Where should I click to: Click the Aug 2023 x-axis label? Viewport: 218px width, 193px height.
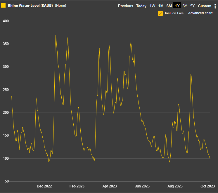point(175,186)
